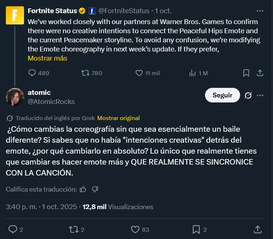Image resolution: width=273 pixels, height=239 pixels.
Task: Show original untranslated text
Action: pos(118,118)
